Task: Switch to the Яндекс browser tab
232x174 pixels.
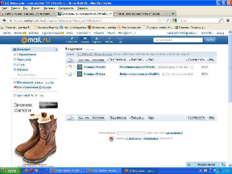Action: [x=28, y=14]
